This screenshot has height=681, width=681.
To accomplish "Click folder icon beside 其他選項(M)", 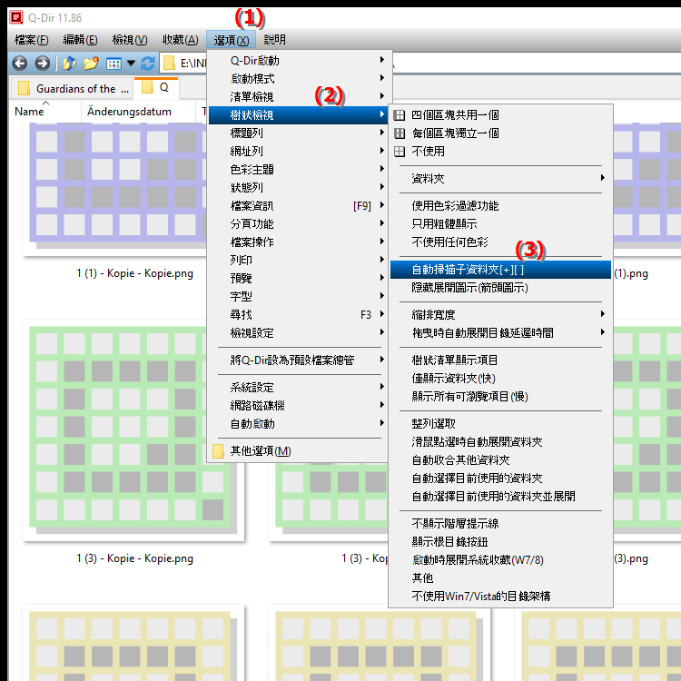I will [x=218, y=451].
